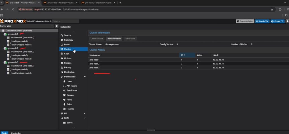Select pve-node1 node icon in tree
This screenshot has width=289, height=134.
(x=6, y=34)
